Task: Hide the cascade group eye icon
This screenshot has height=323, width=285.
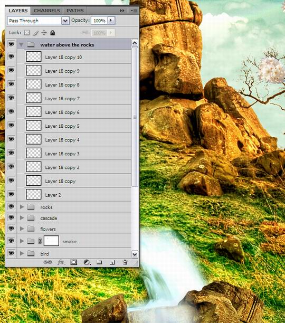Action: pyautogui.click(x=11, y=217)
